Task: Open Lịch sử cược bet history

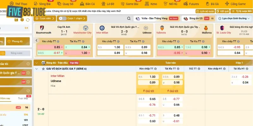Action: [205, 11]
